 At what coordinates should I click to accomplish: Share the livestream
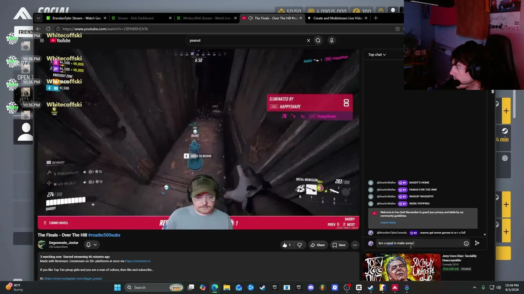point(317,245)
